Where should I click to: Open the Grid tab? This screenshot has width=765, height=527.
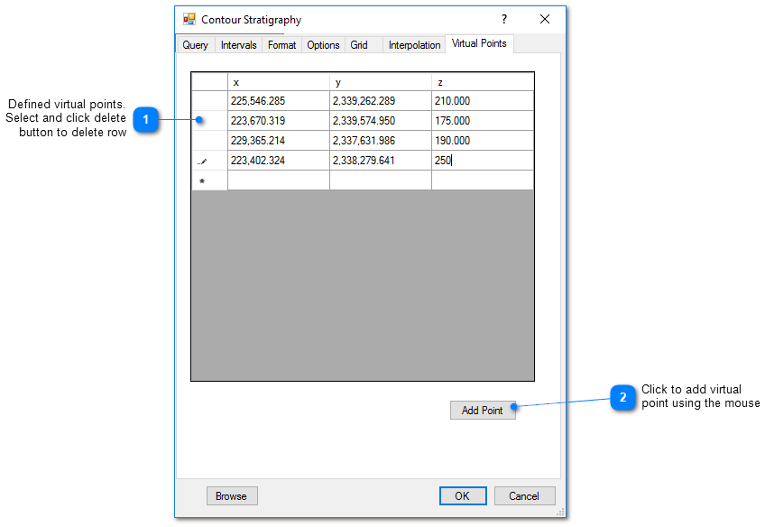click(x=359, y=45)
